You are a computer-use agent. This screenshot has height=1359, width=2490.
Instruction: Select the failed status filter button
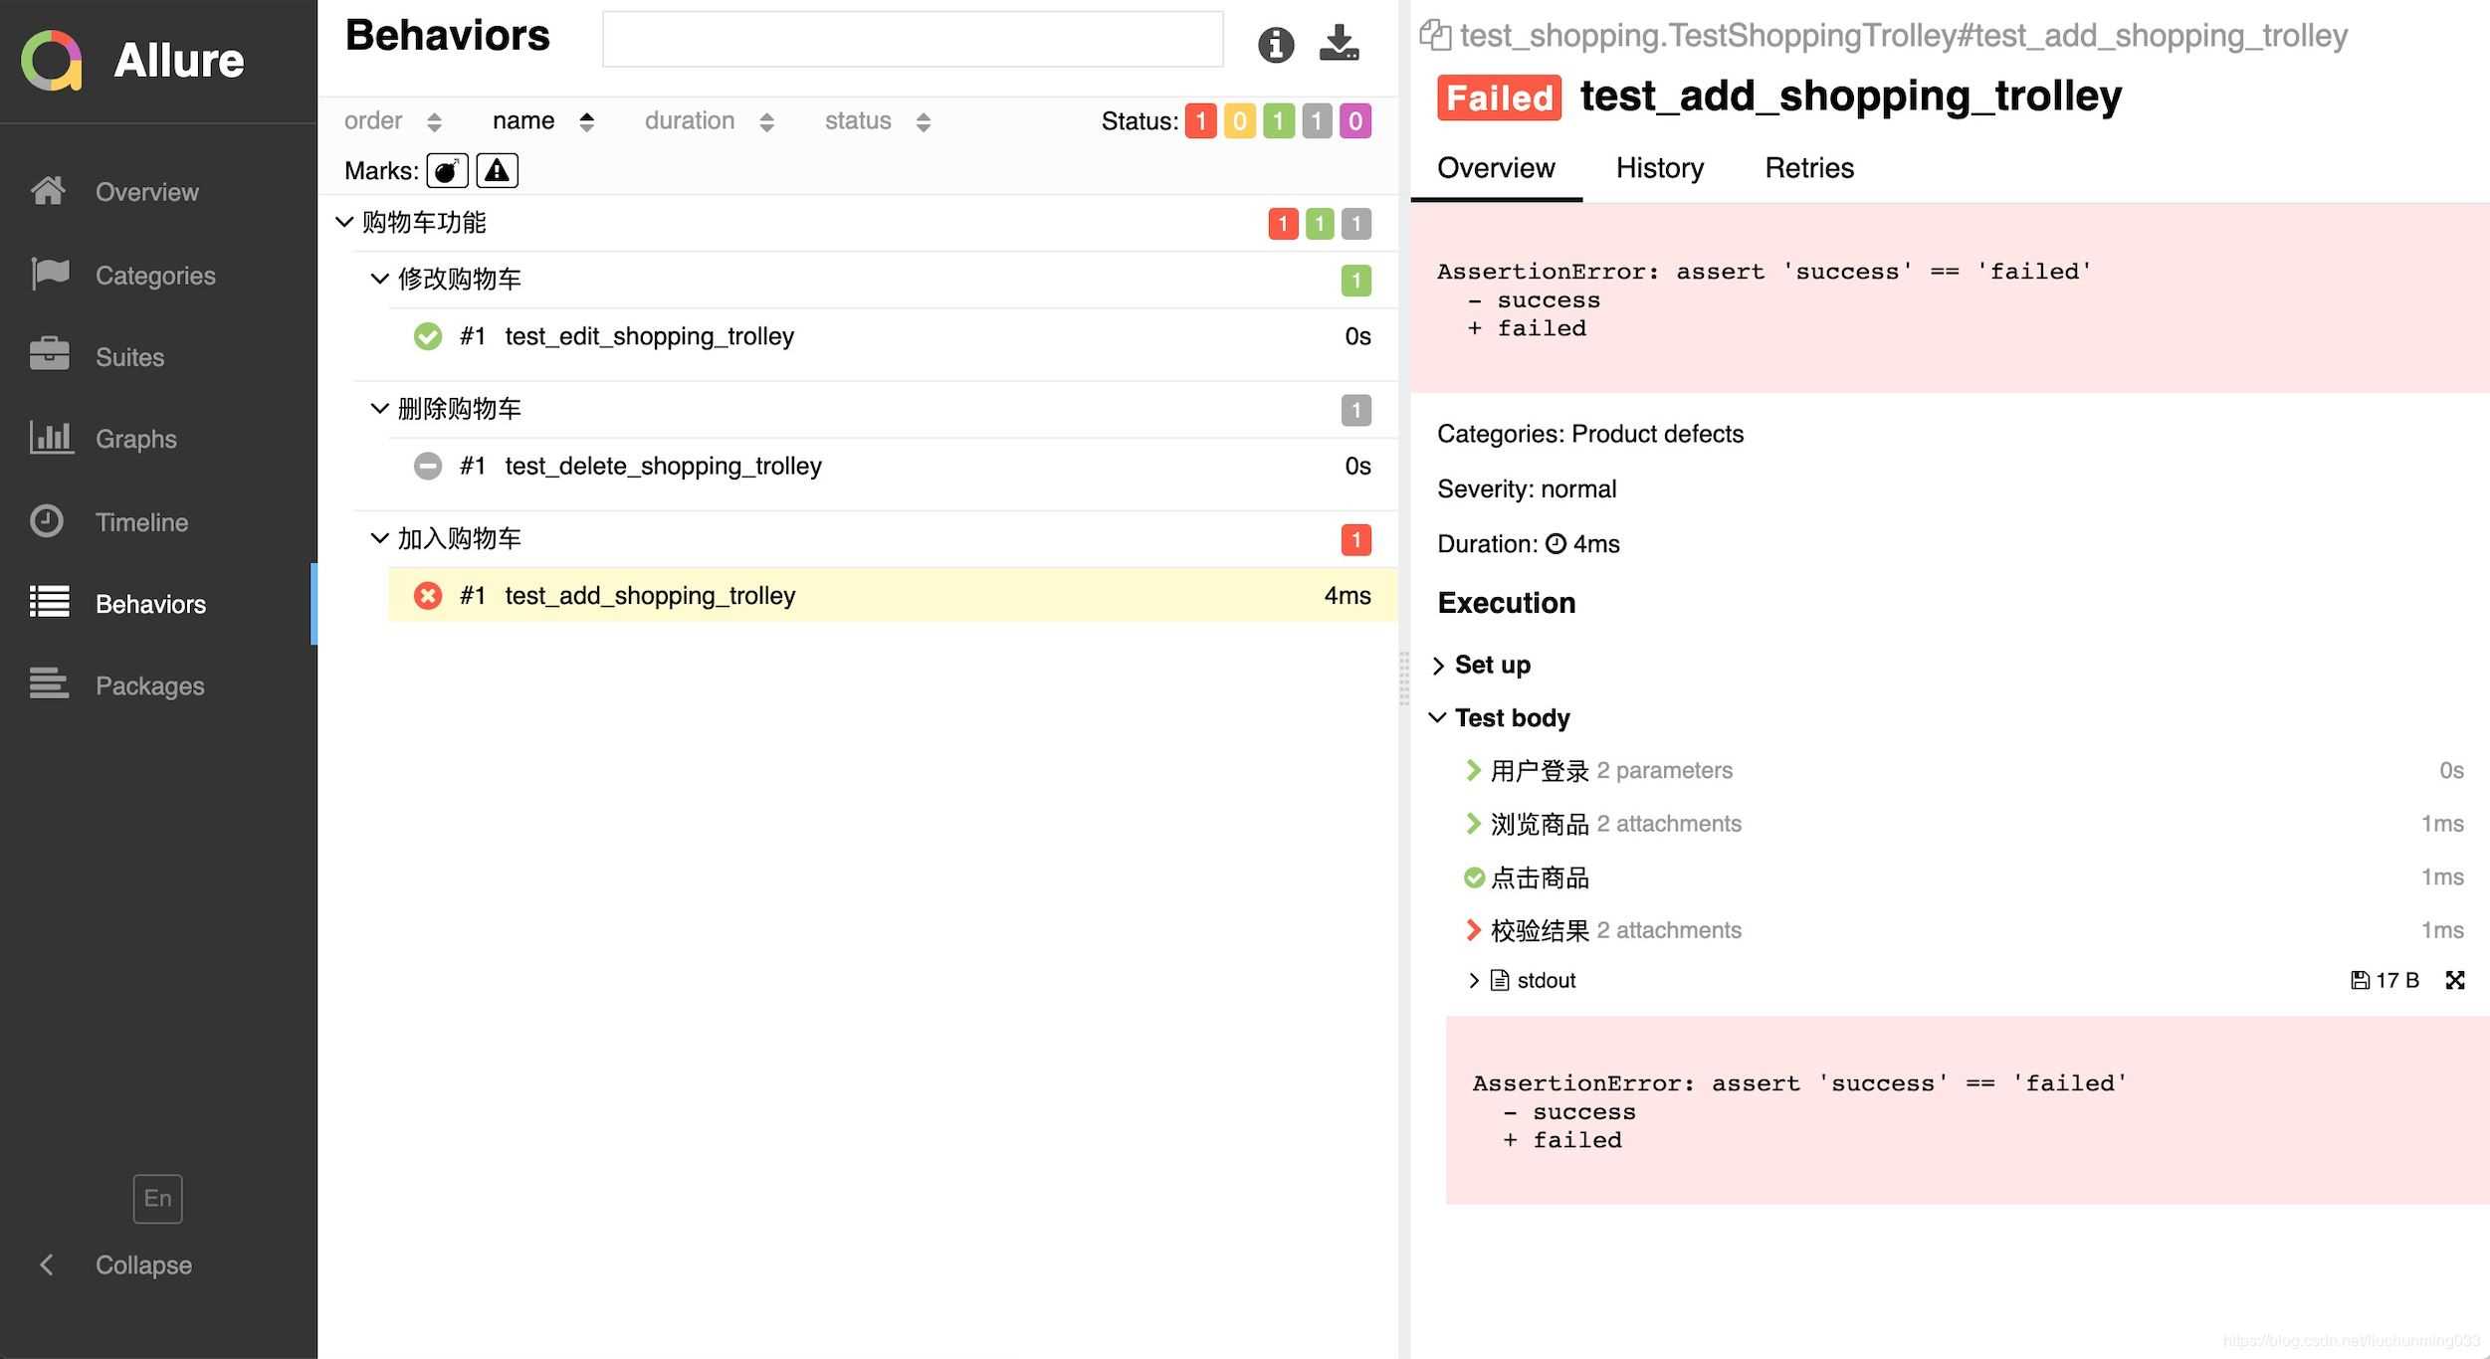[1203, 118]
